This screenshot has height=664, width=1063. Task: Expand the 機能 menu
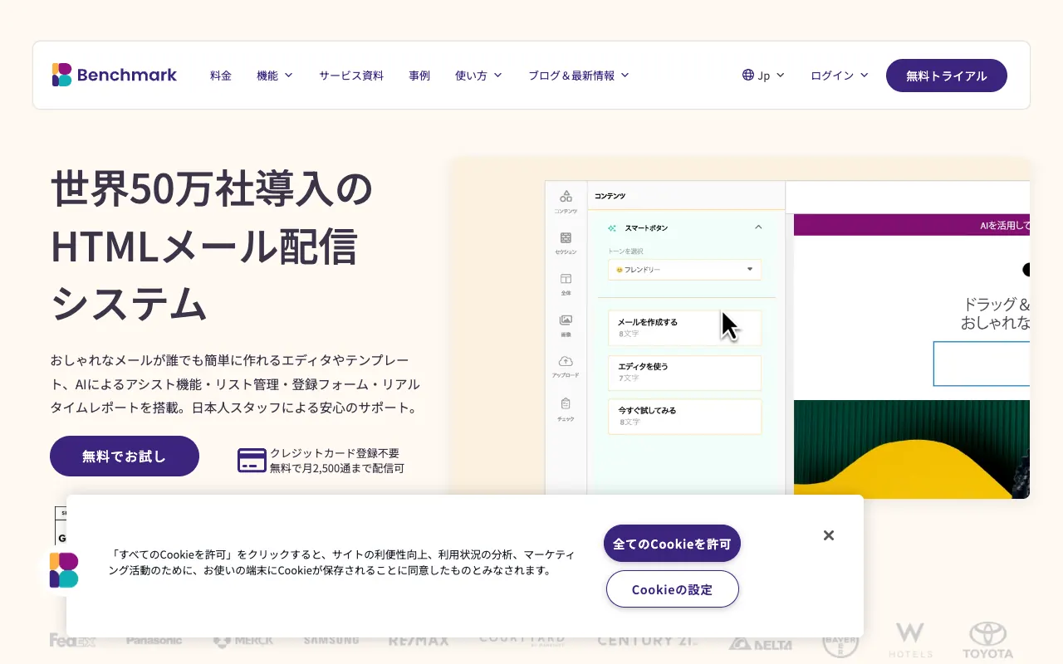(275, 76)
